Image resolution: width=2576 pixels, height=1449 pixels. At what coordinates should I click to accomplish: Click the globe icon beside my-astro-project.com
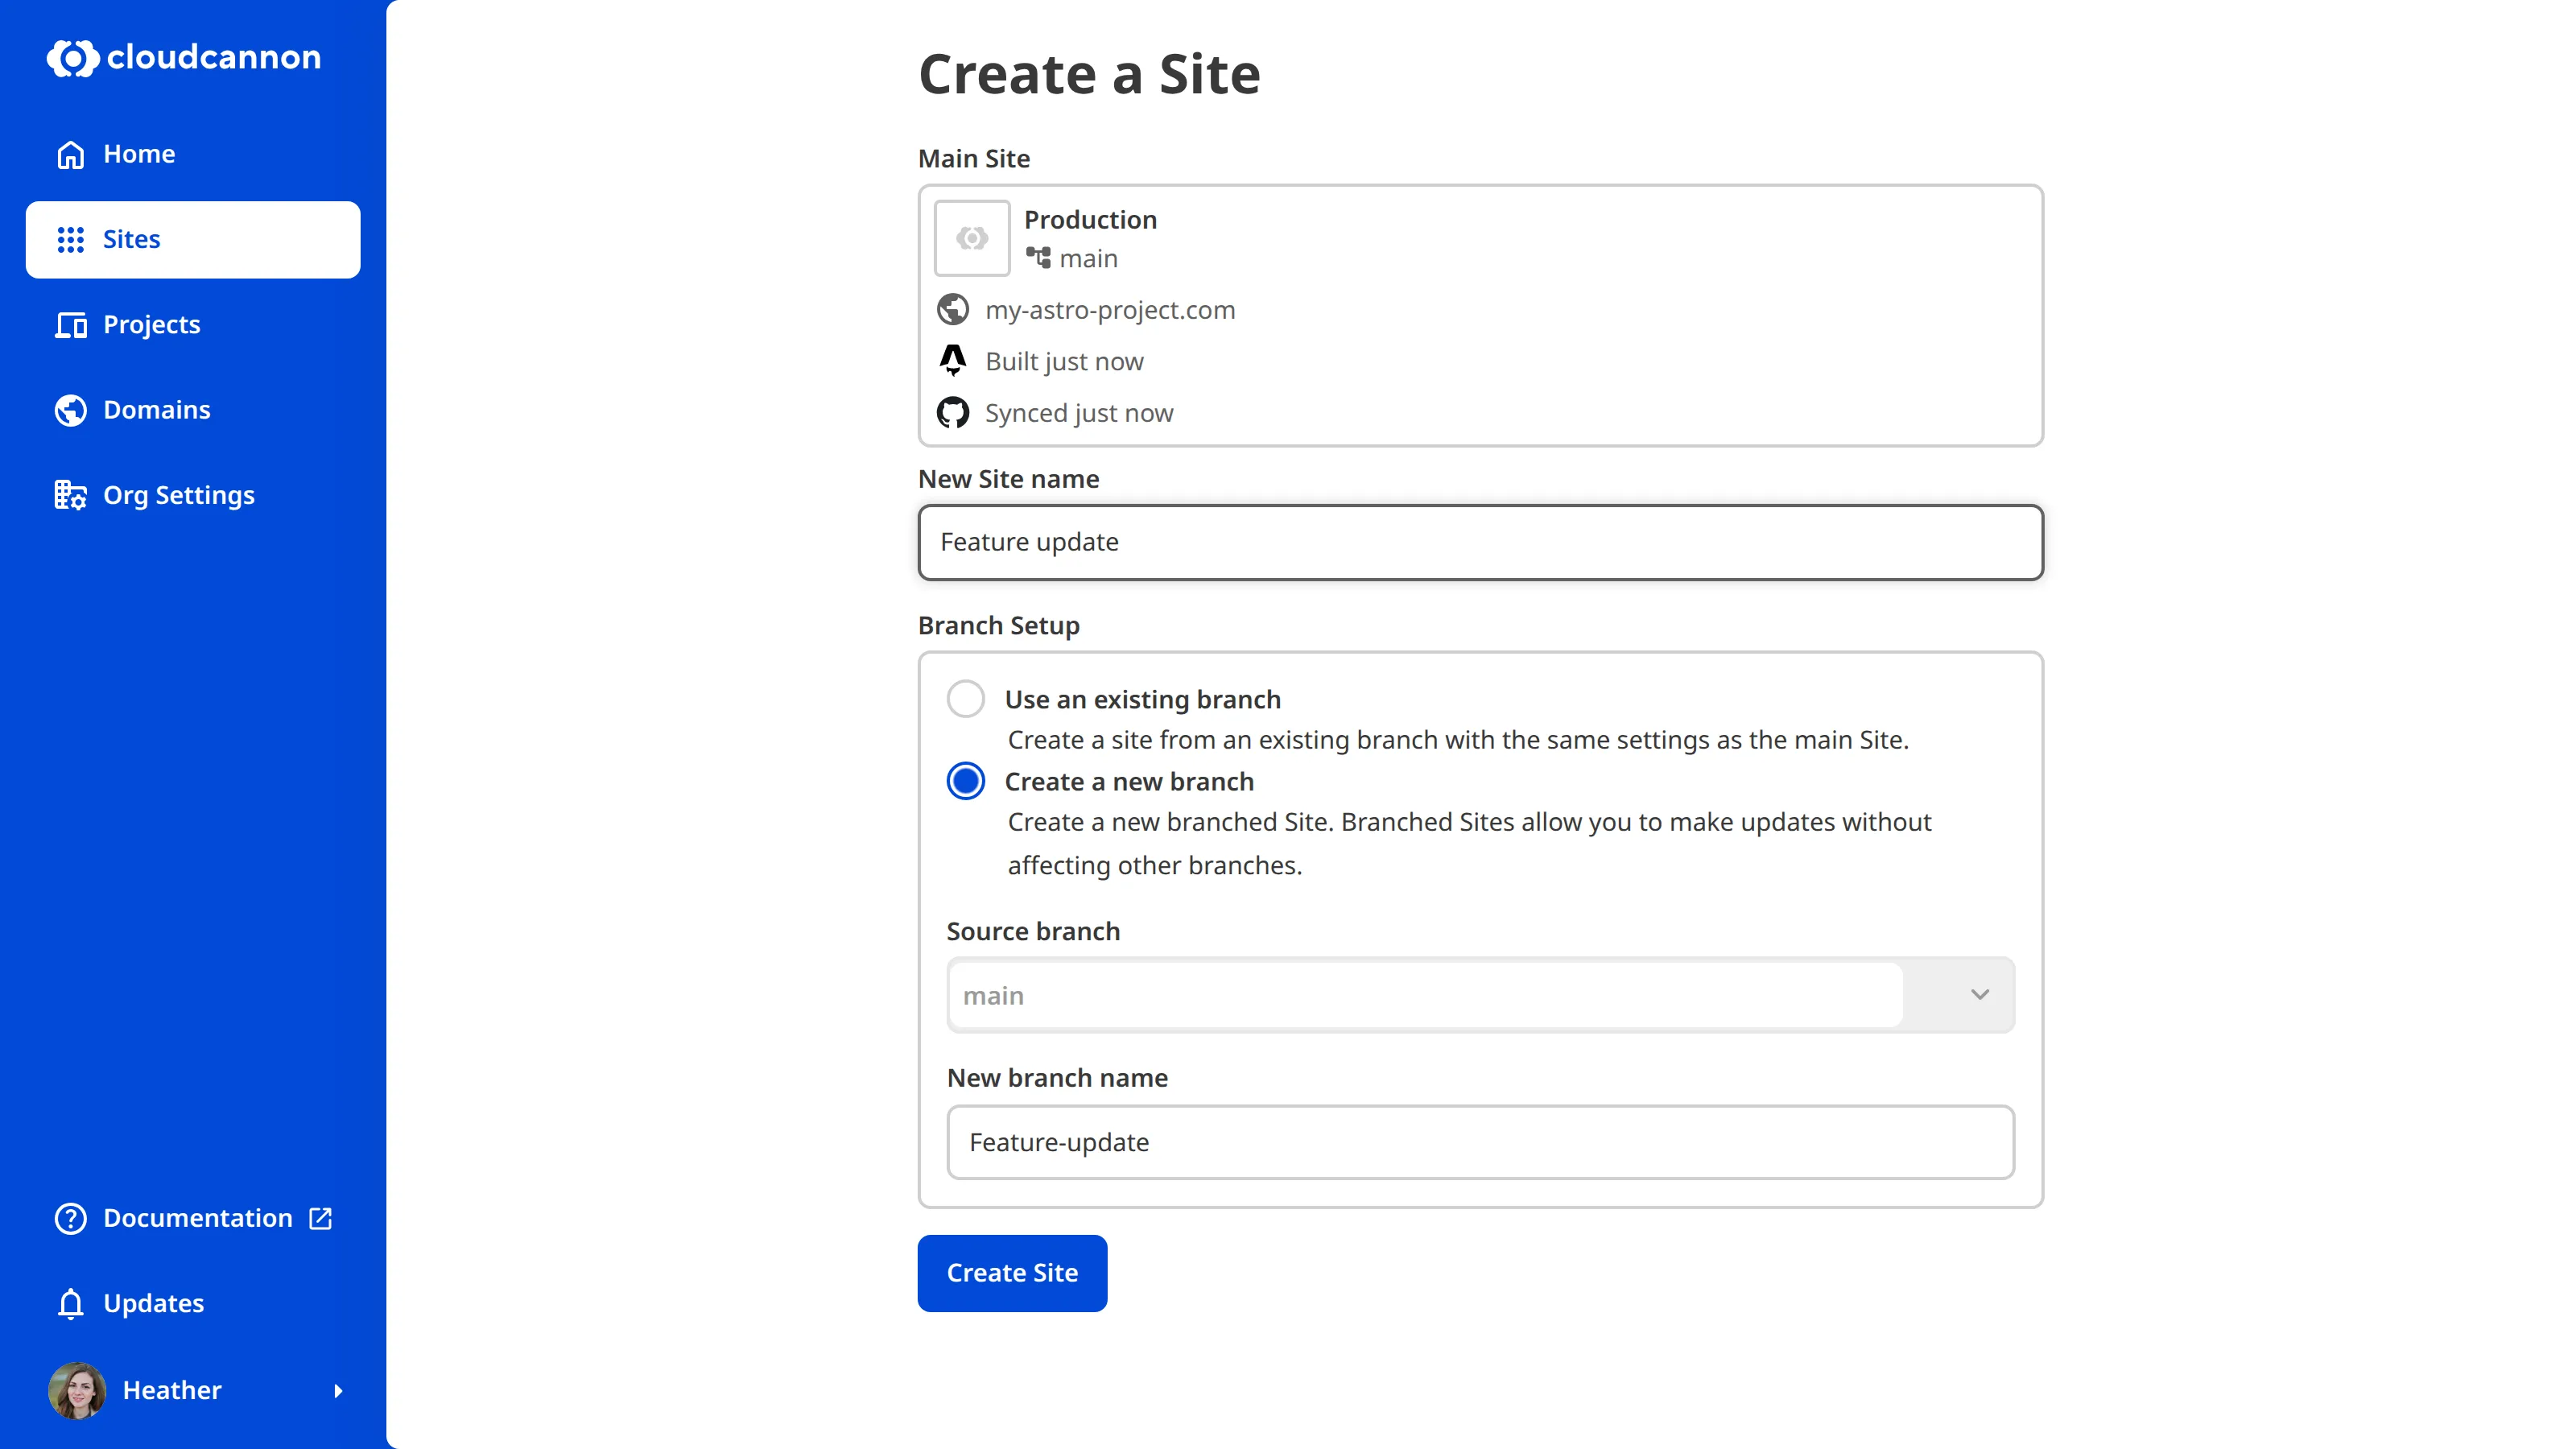pyautogui.click(x=953, y=310)
